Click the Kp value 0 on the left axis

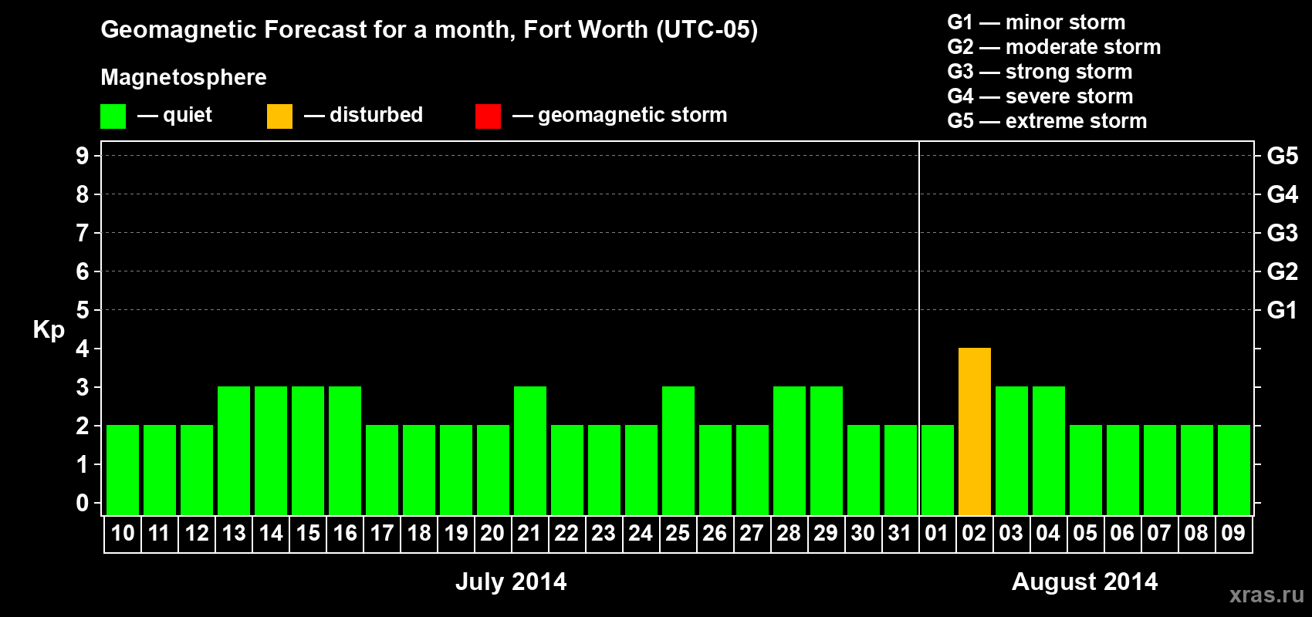(x=83, y=503)
